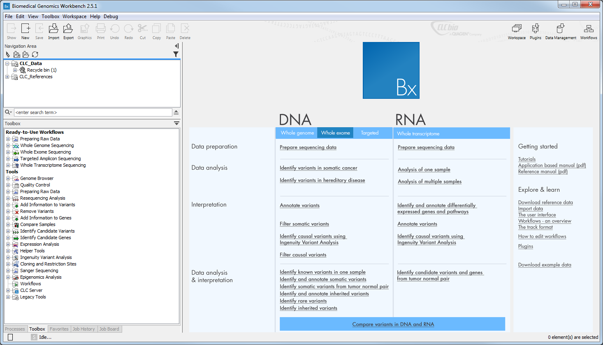Viewport: 603px width, 345px height.
Task: Expand the Legacy Tools folder
Action: (8, 297)
